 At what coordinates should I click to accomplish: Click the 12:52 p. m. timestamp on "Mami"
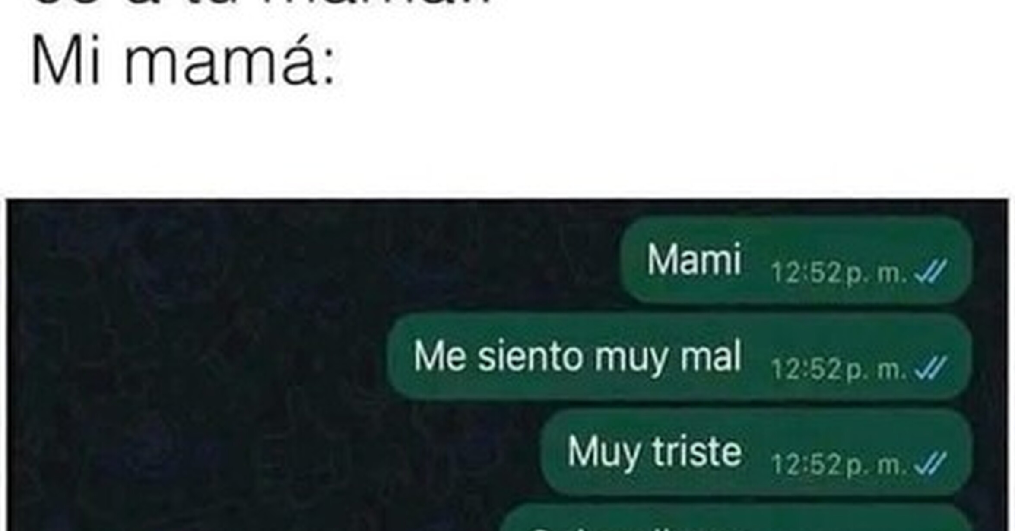tap(839, 273)
